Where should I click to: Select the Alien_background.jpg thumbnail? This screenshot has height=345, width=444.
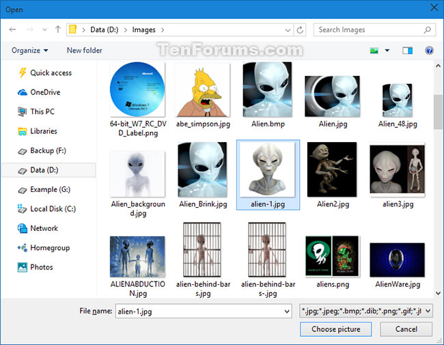click(x=137, y=174)
